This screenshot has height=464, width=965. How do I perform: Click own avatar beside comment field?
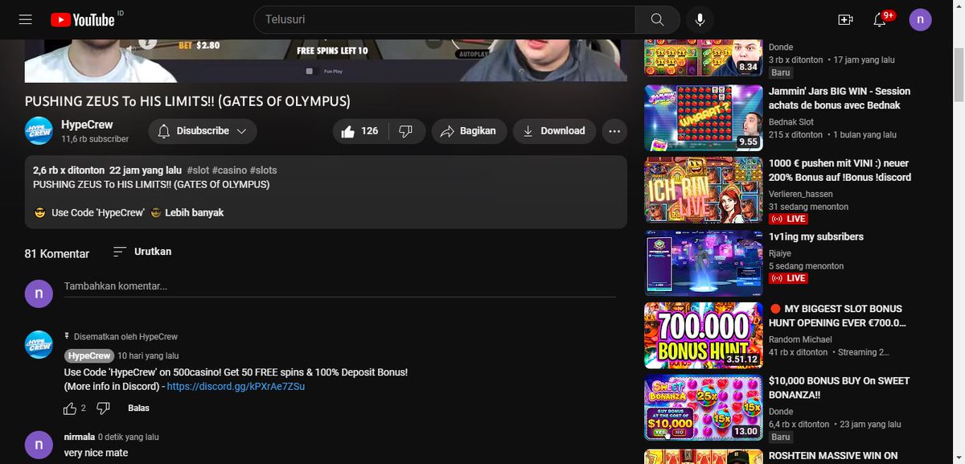[x=39, y=294]
